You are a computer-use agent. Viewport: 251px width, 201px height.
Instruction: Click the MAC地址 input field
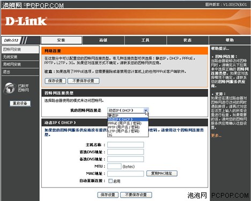click(125, 174)
